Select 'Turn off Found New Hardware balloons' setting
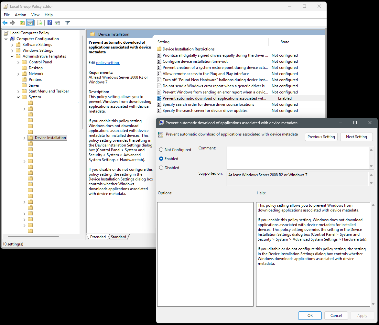Image resolution: width=379 pixels, height=325 pixels. pyautogui.click(x=215, y=80)
